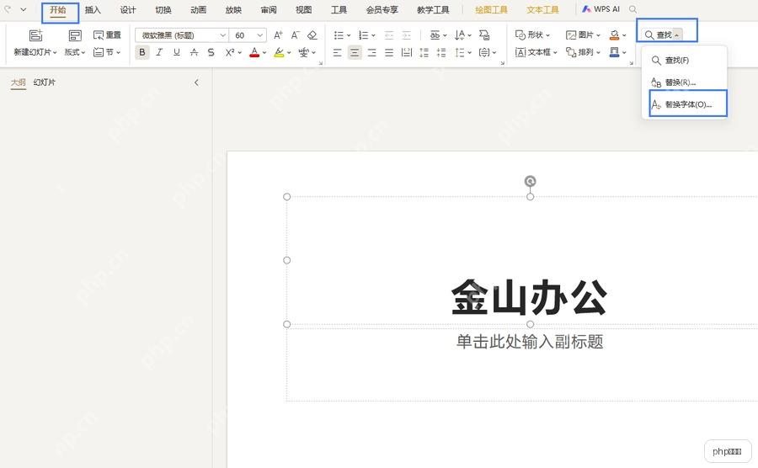Expand the Superscript dropdown arrow

(239, 53)
